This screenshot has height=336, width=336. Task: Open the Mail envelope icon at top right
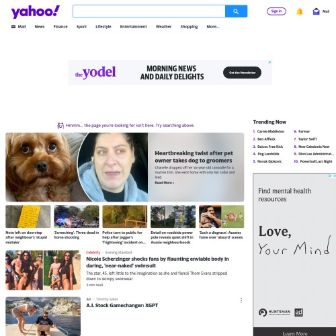coord(316,11)
